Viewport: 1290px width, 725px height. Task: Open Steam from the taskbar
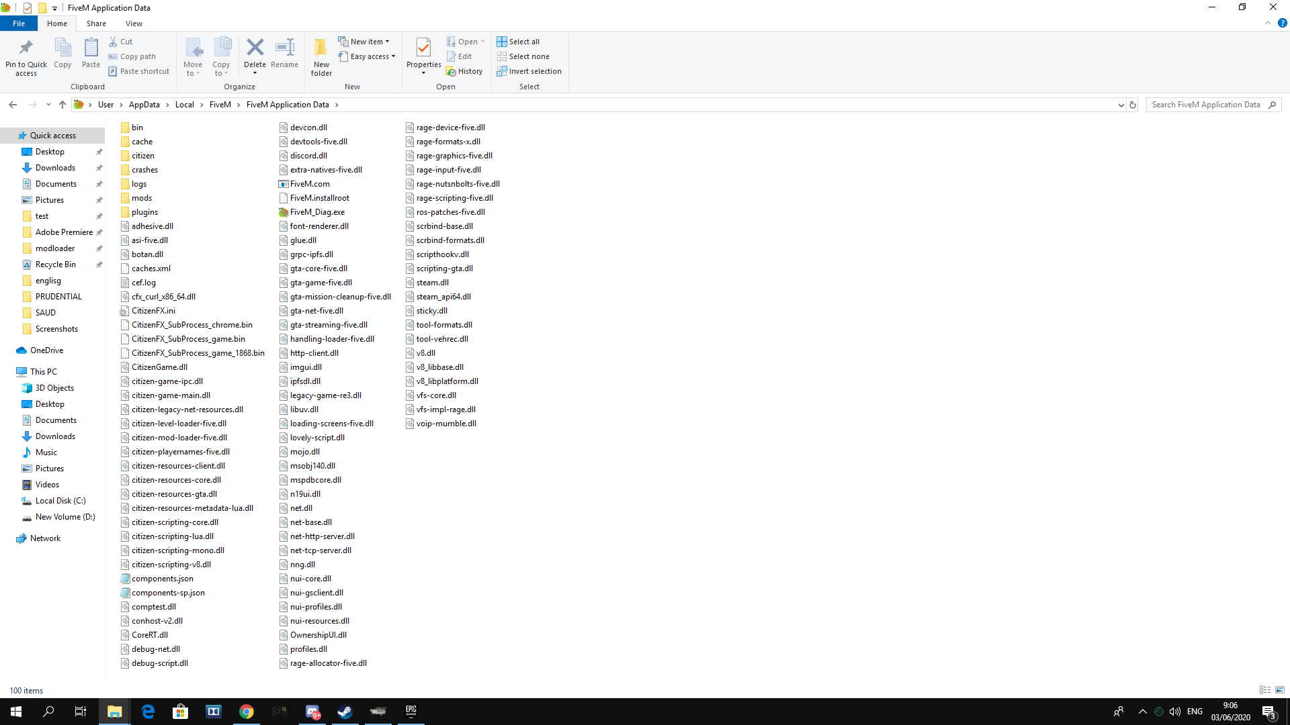pos(345,711)
